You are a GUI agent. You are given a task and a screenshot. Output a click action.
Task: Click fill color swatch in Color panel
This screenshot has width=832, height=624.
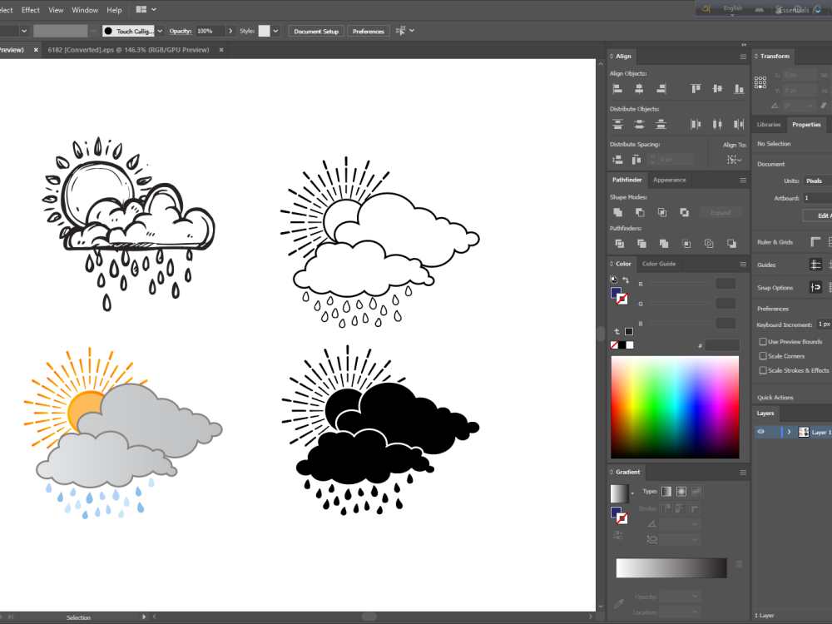tap(616, 293)
